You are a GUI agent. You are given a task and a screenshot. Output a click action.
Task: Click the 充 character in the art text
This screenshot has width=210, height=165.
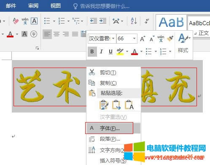(x=180, y=86)
